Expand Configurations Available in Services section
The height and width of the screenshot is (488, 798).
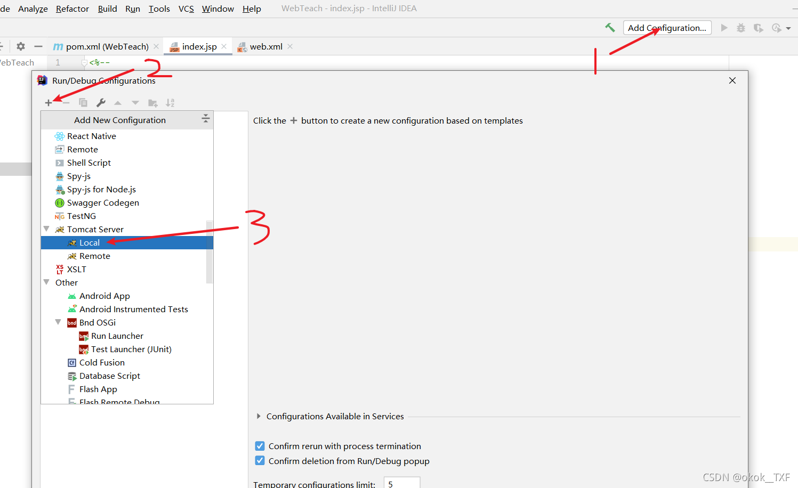(259, 416)
